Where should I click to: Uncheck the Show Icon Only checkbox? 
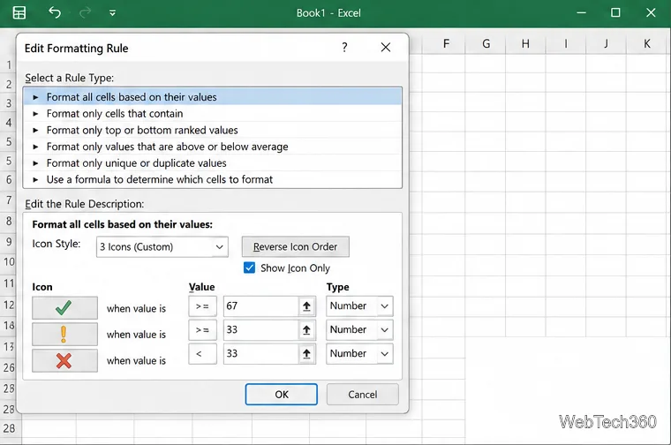(249, 268)
